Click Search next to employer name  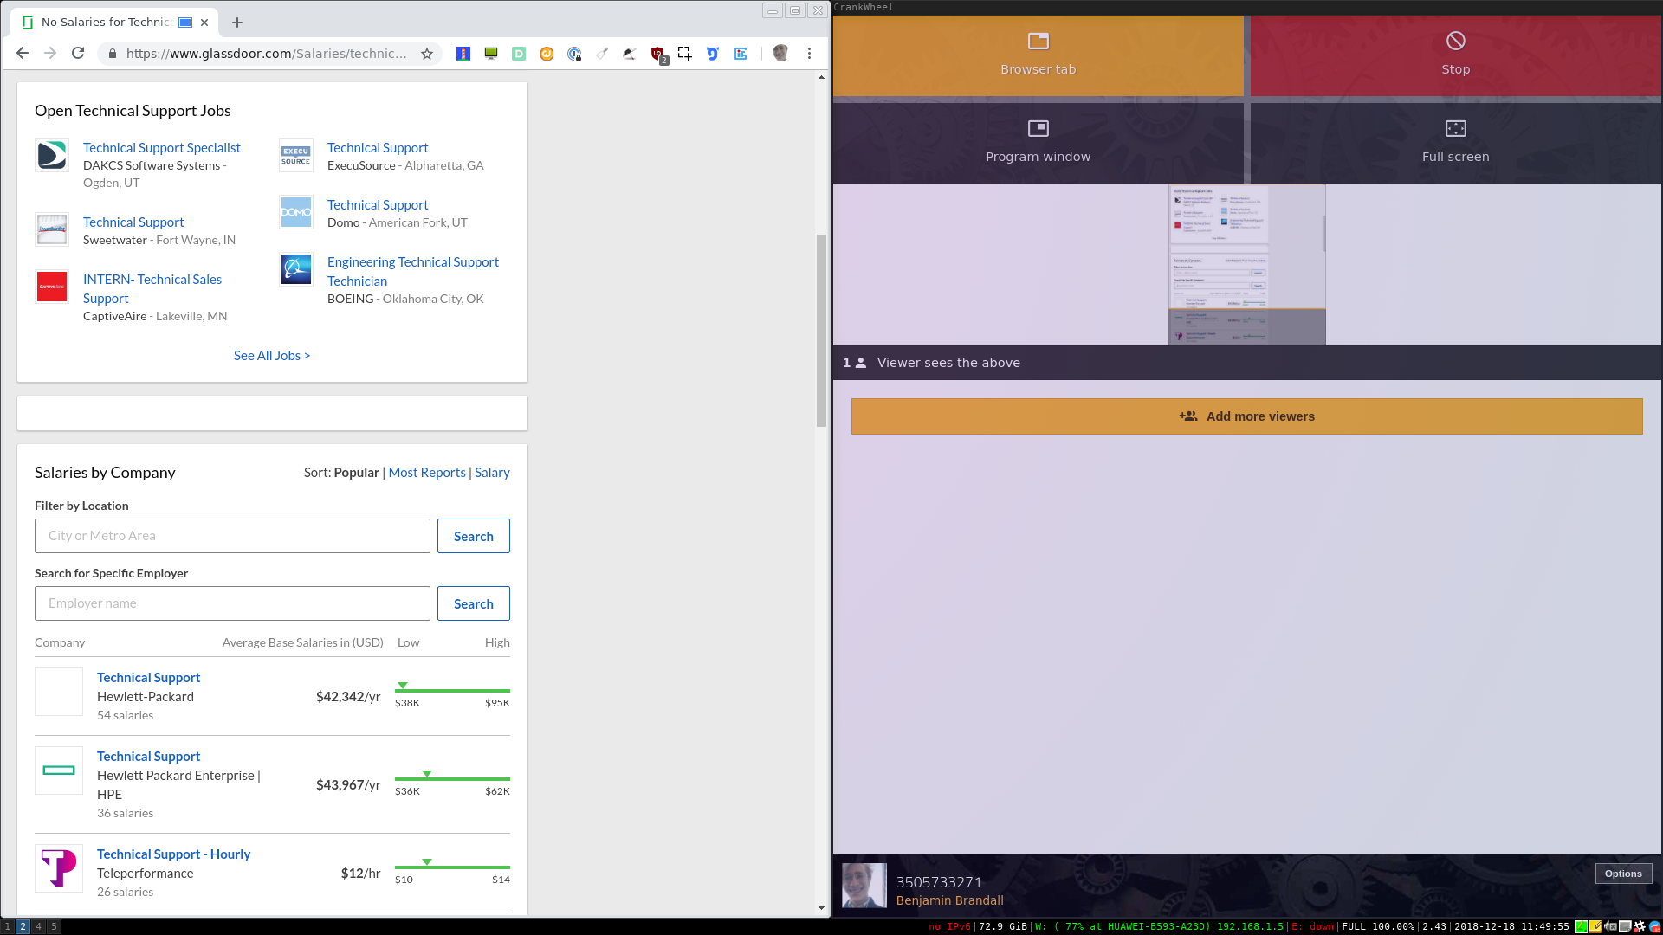(474, 603)
